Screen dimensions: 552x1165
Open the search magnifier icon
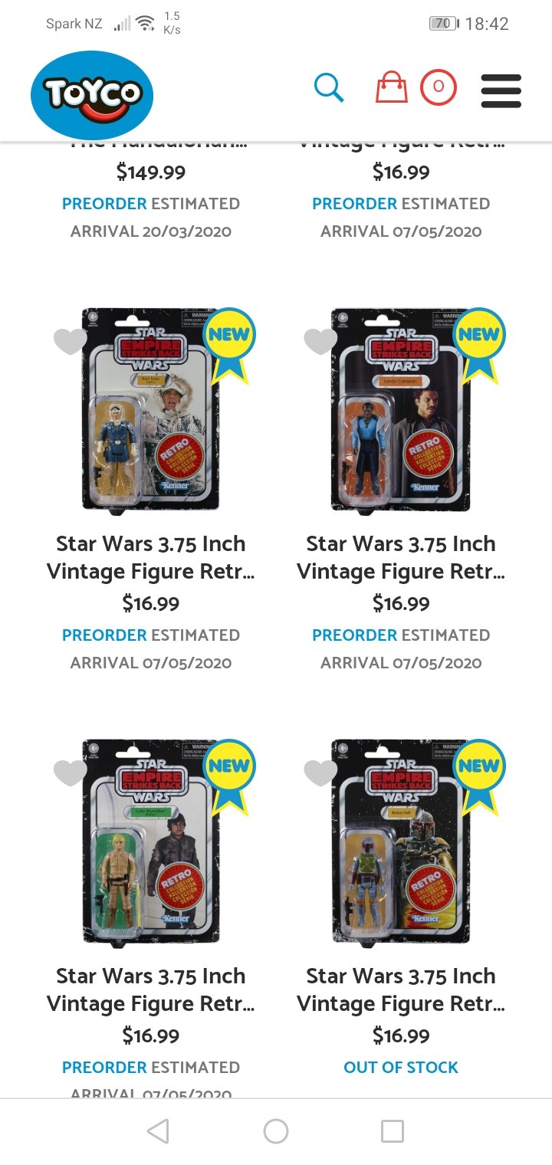pyautogui.click(x=329, y=88)
